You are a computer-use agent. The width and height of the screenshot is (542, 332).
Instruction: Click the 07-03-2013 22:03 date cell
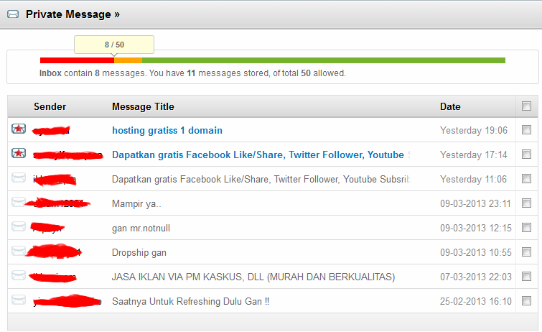[x=476, y=277]
